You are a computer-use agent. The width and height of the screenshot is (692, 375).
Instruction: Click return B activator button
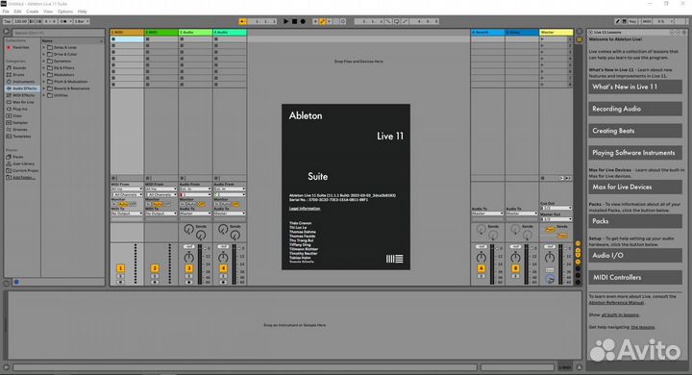coord(515,268)
